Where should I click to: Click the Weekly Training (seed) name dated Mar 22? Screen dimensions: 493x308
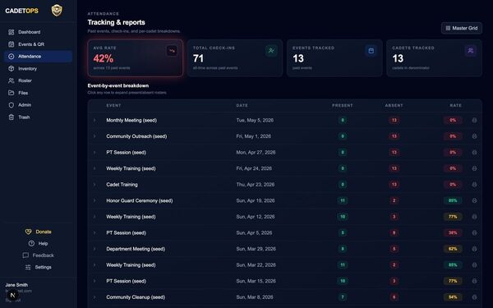click(131, 265)
